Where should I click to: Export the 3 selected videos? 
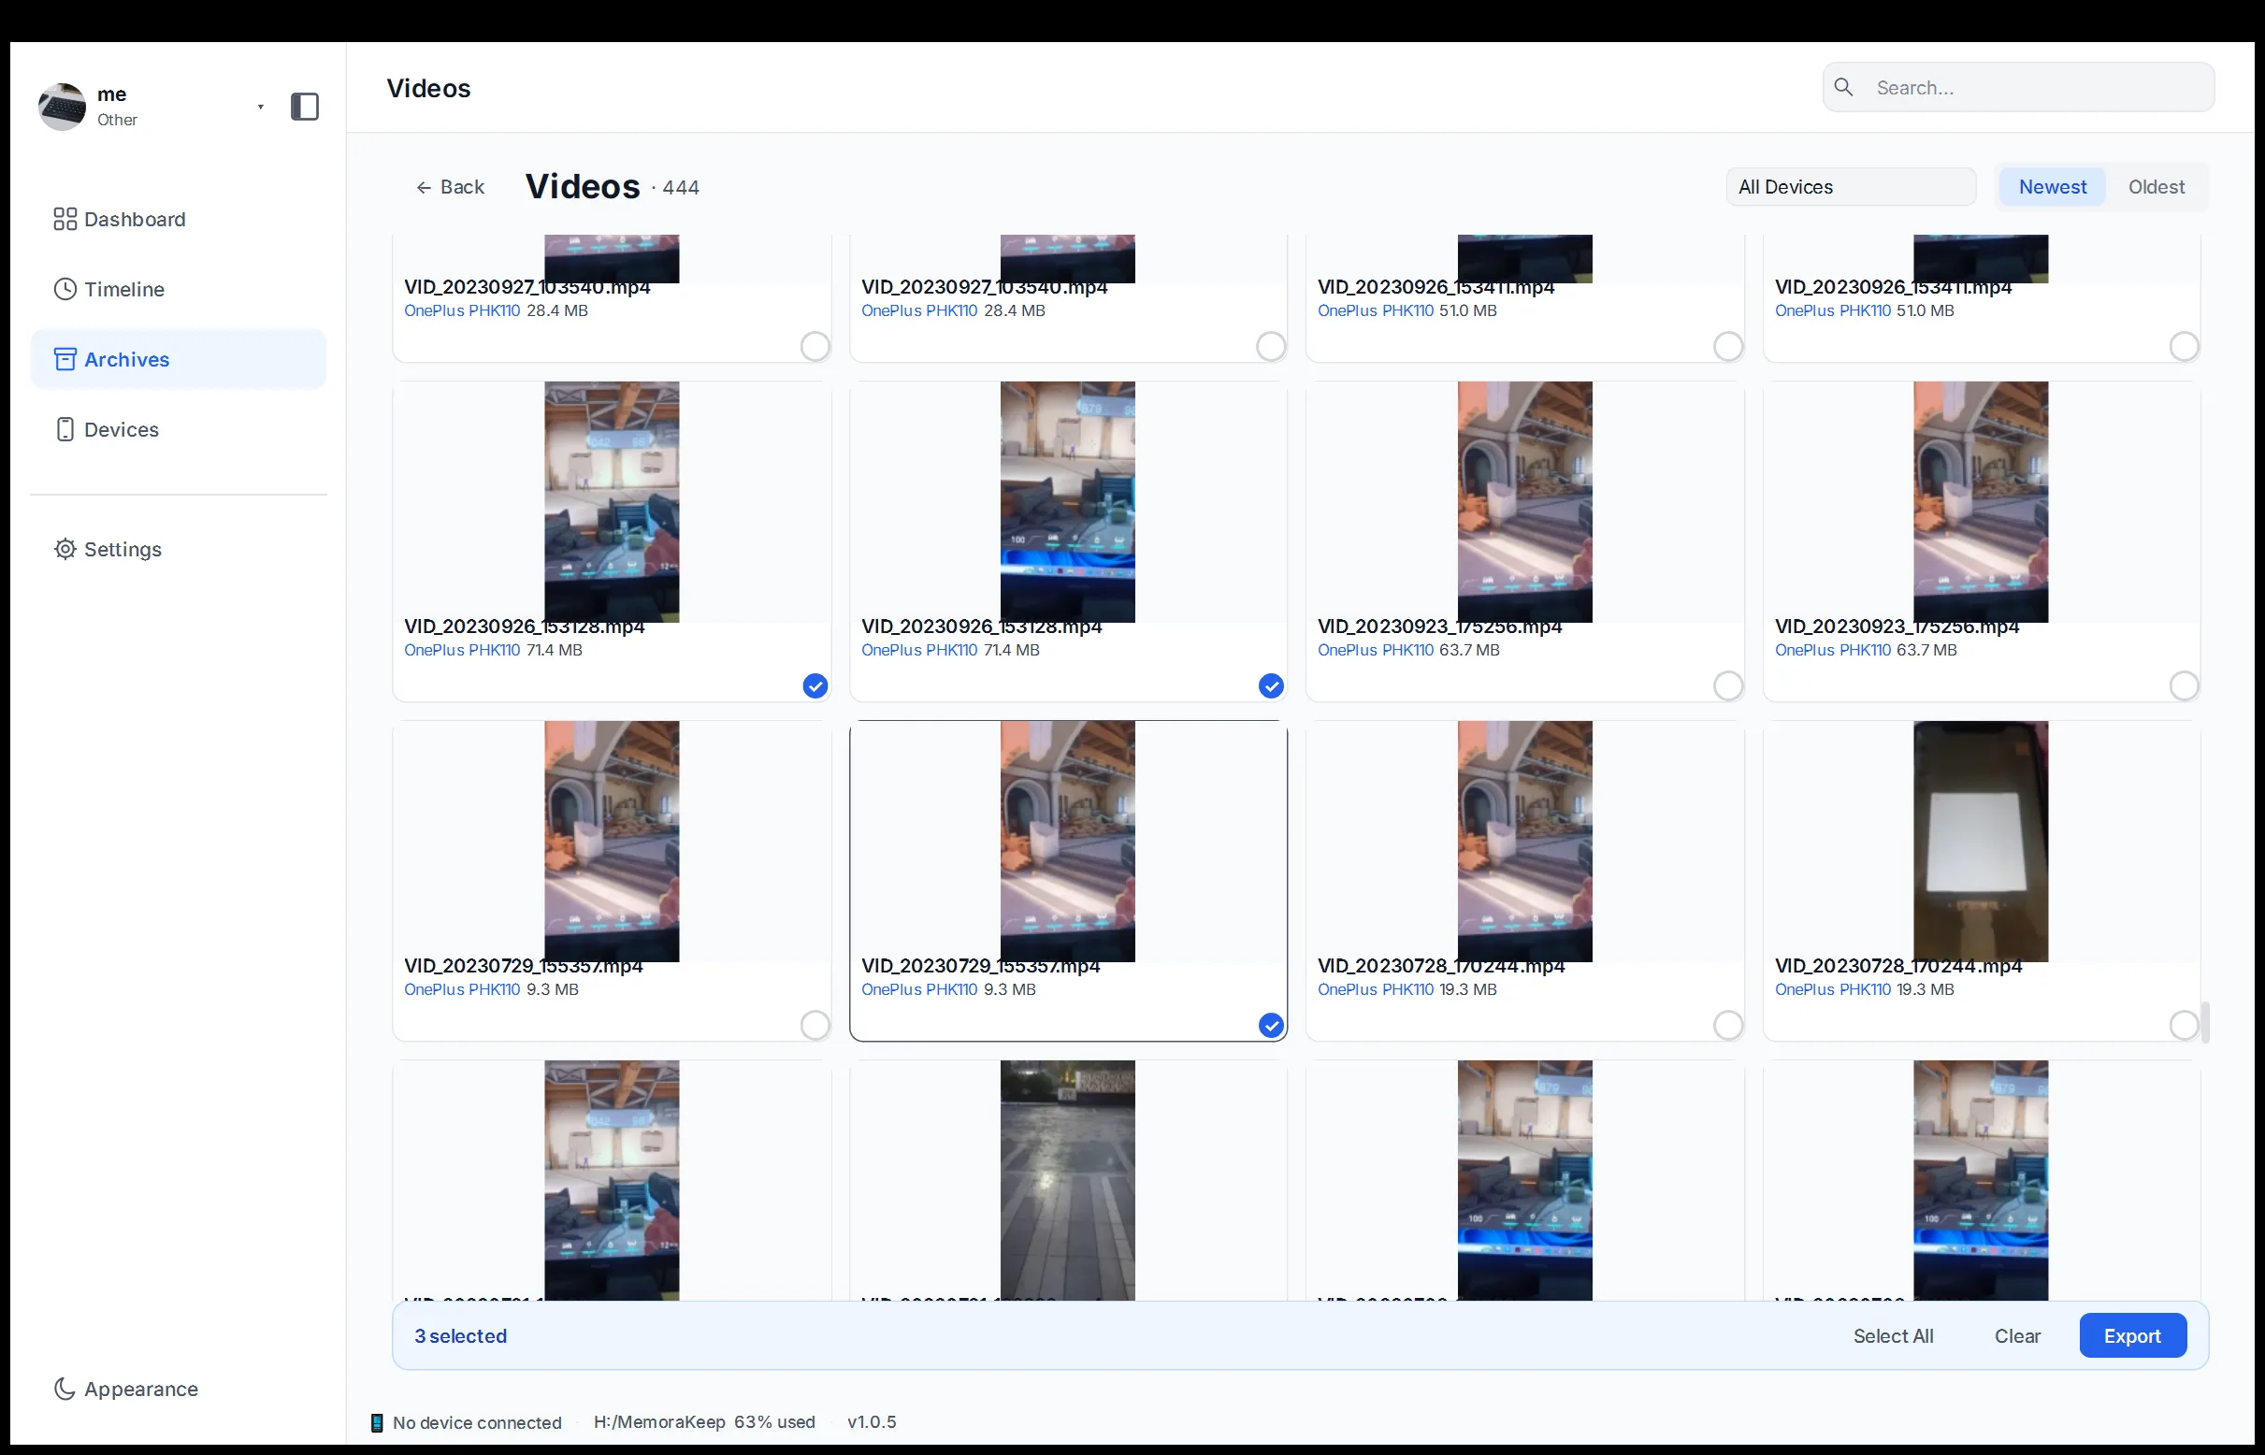pos(2132,1335)
